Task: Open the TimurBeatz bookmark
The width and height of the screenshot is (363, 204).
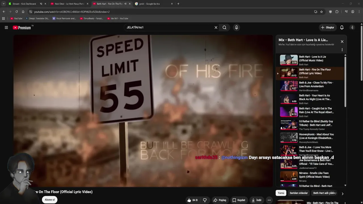Action: (91, 18)
